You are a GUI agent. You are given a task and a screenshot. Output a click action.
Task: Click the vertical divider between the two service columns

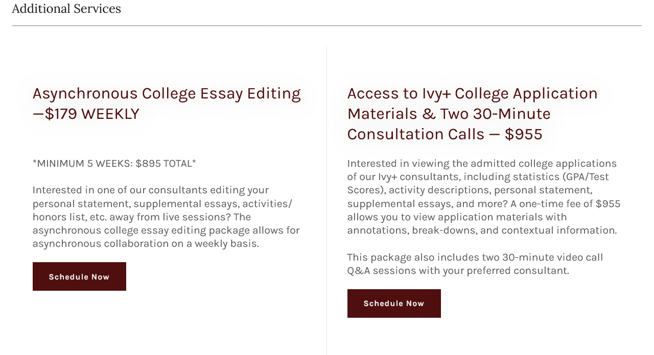click(x=327, y=200)
